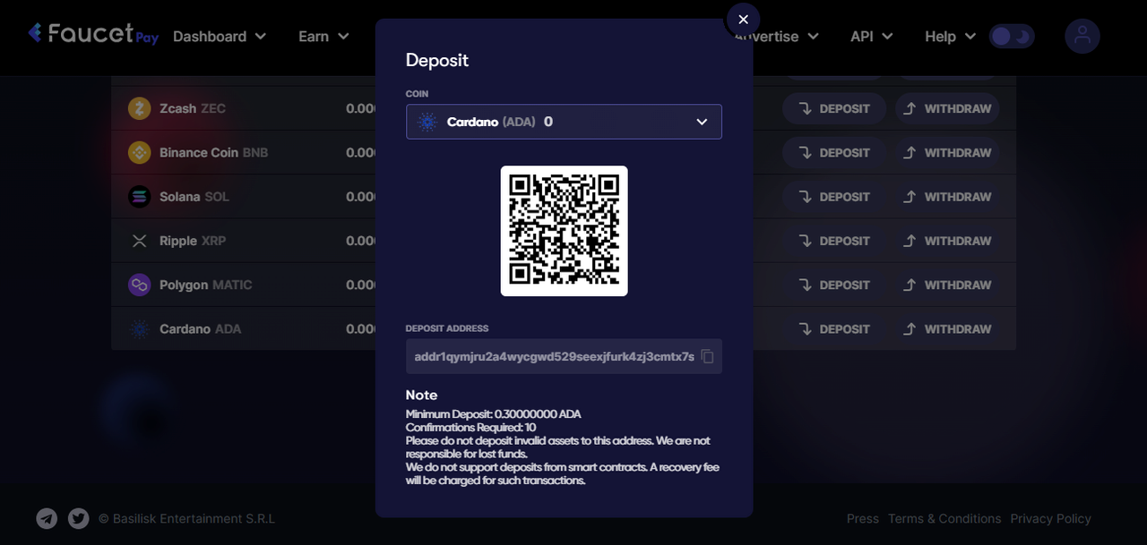Deposit Binance Coin BNB
This screenshot has height=545, width=1147.
[834, 152]
